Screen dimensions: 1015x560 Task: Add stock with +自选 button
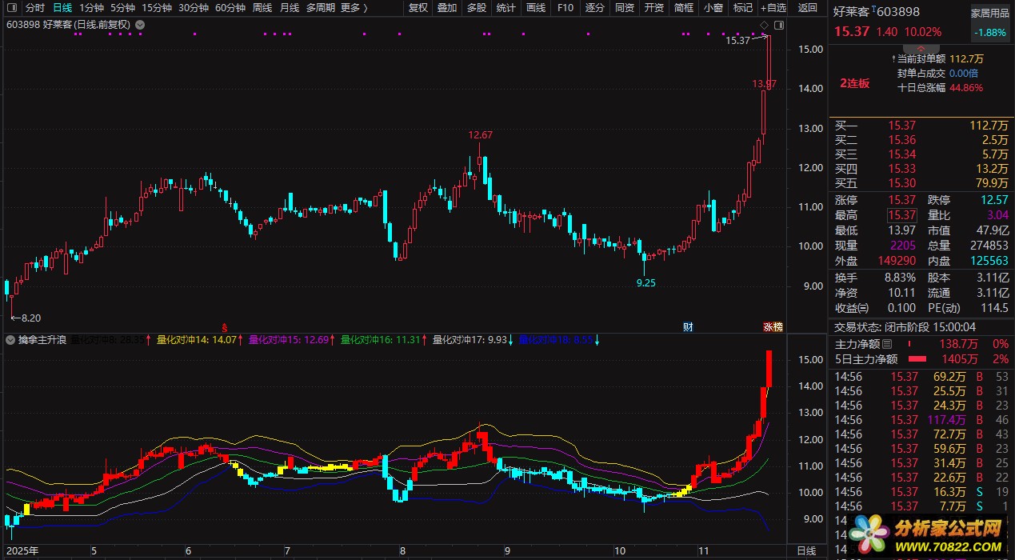[773, 7]
